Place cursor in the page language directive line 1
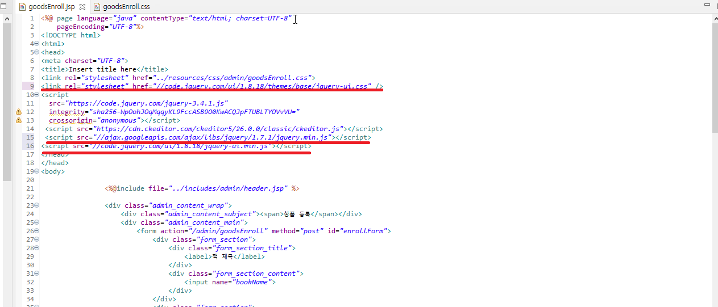 point(166,18)
